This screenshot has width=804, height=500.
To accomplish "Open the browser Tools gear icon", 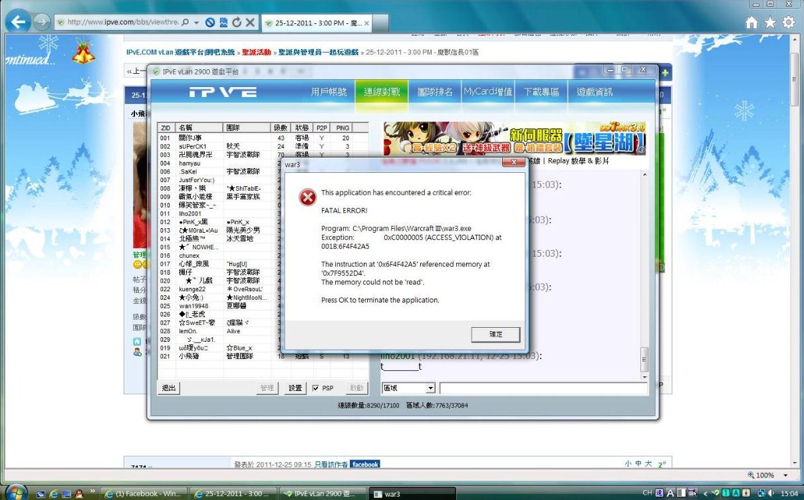I will point(789,23).
